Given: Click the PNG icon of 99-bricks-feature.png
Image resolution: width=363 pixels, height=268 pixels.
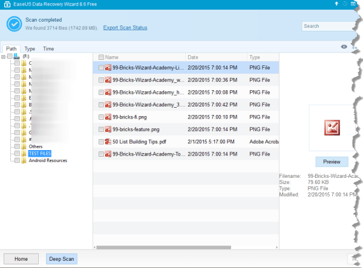Looking at the screenshot, I should tap(108, 129).
